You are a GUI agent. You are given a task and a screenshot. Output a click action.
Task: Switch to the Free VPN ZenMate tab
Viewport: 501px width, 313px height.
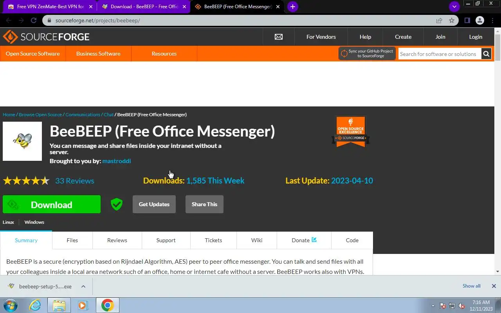tap(50, 7)
